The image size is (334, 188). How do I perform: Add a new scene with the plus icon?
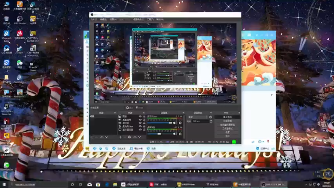pyautogui.click(x=92, y=137)
